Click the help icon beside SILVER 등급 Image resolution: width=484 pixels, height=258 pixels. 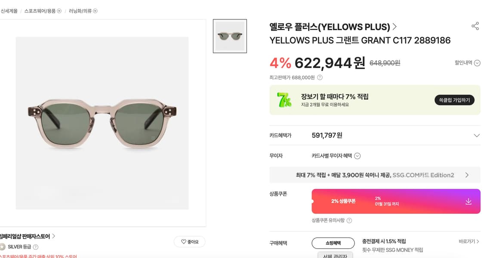coord(36,247)
